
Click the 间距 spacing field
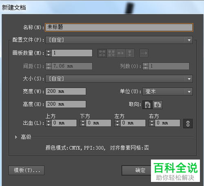72,66
